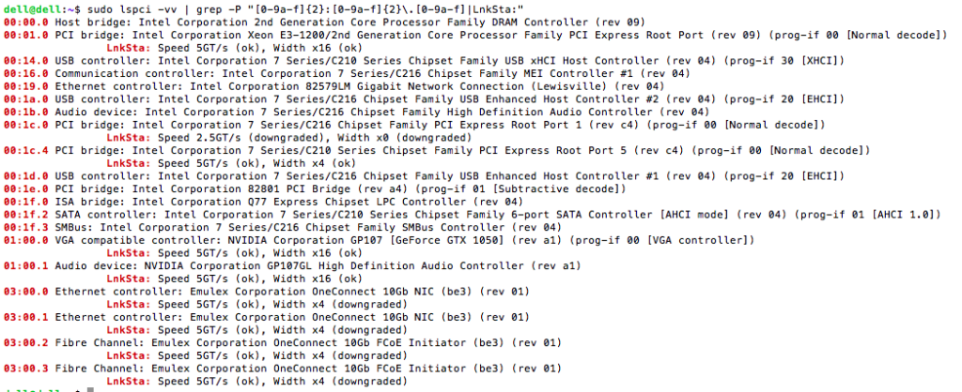This screenshot has width=962, height=392.
Task: Select the 00:1c.4 Root Port 5 line
Action: click(x=437, y=151)
